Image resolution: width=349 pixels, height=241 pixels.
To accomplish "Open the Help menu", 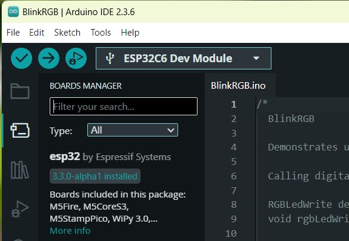I will 130,33.
